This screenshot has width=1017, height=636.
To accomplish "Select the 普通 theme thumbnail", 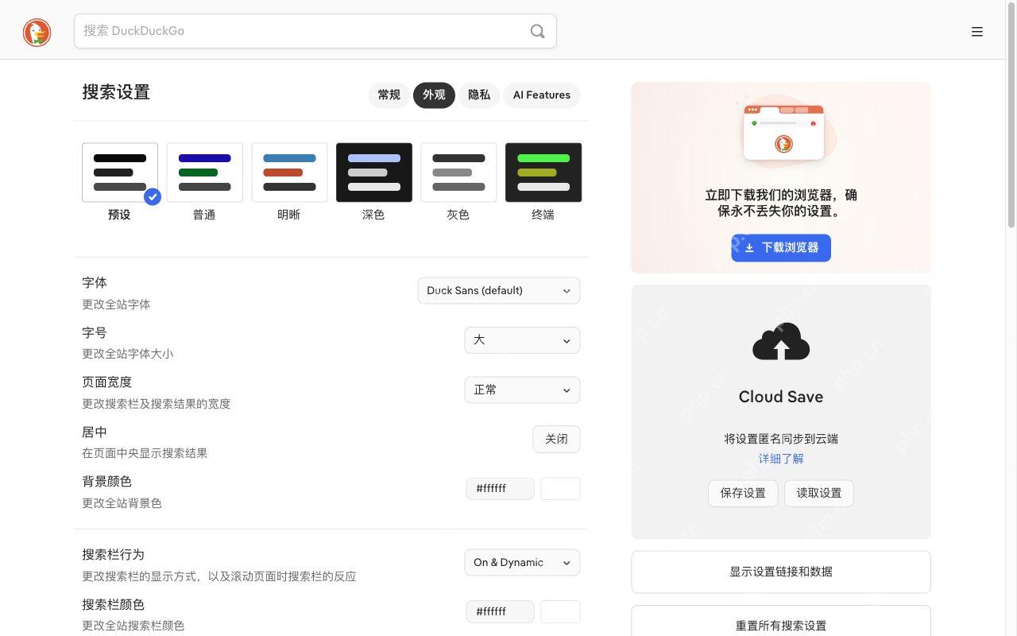I will [205, 173].
